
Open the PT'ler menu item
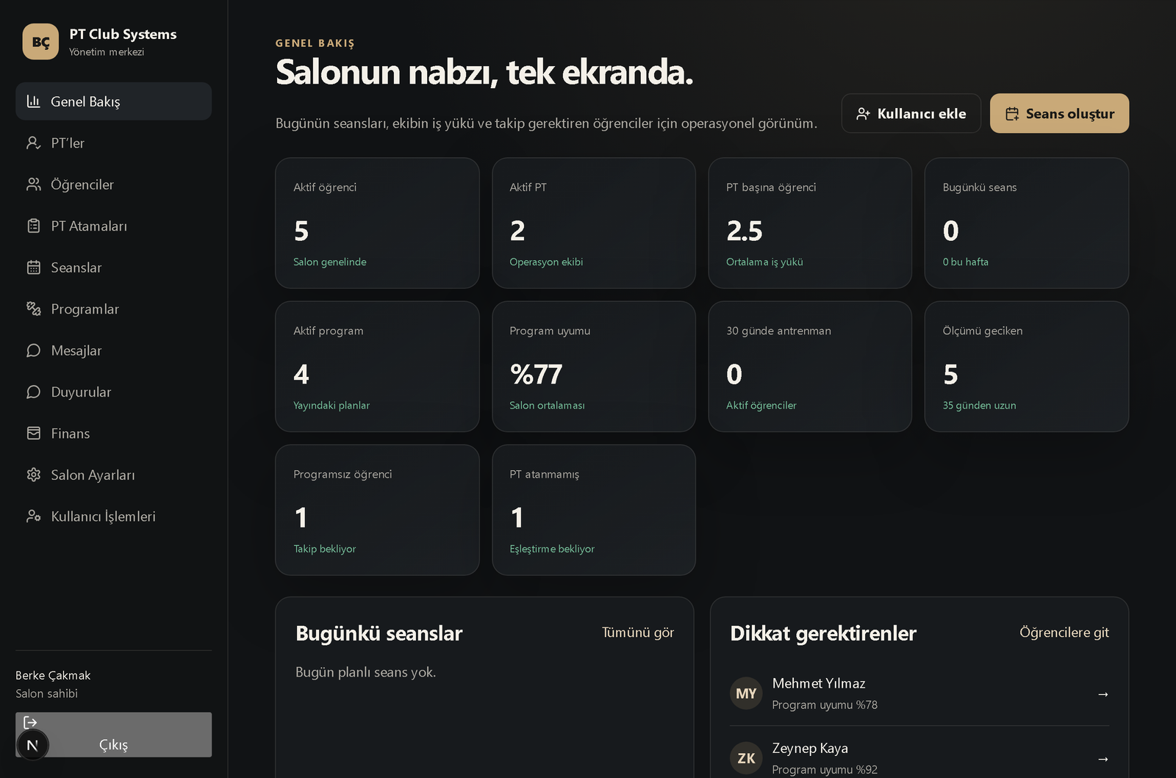(x=113, y=143)
